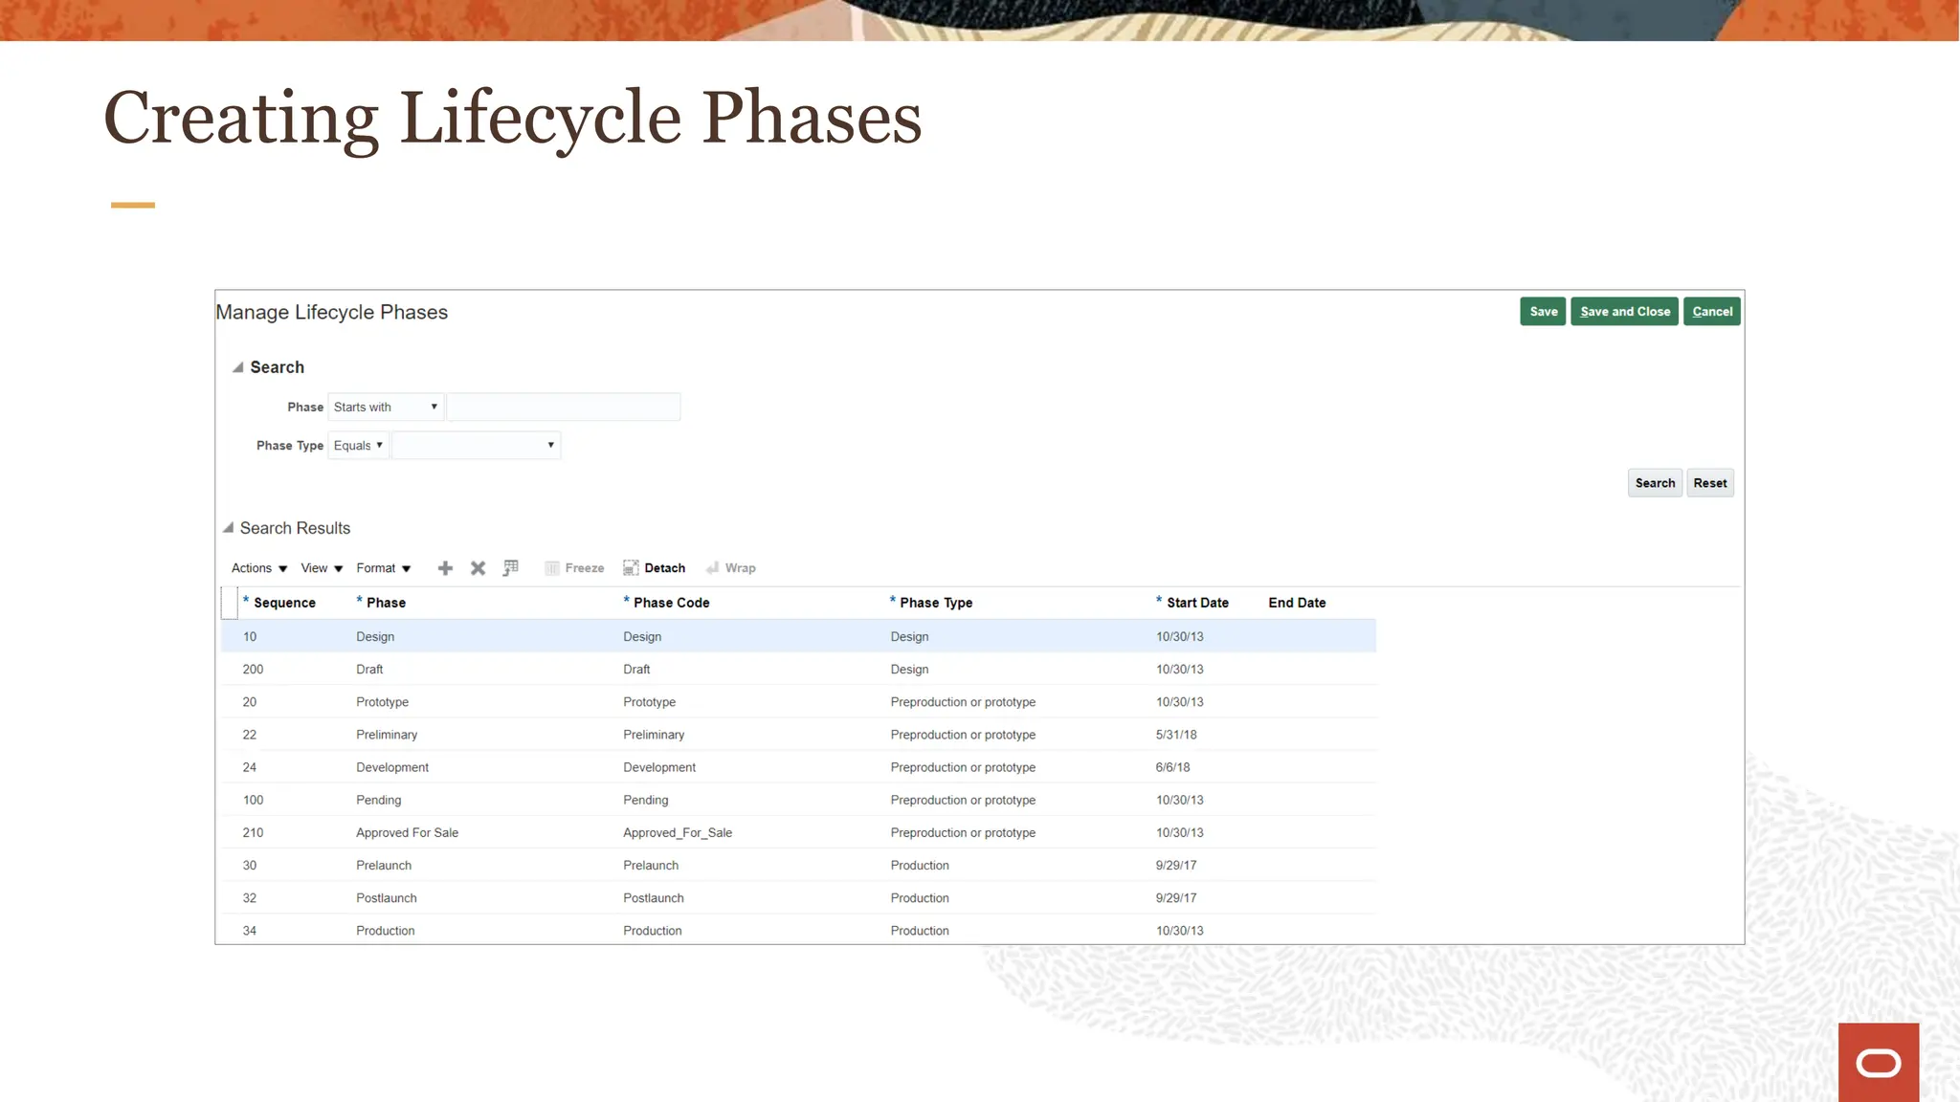
Task: Click the 5/31/18 start date cell
Action: 1176,735
